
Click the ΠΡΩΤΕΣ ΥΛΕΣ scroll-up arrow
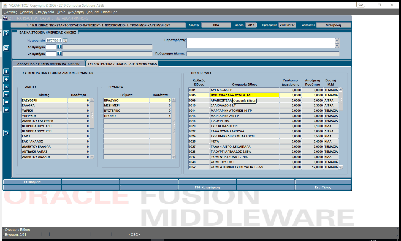[x=341, y=90]
